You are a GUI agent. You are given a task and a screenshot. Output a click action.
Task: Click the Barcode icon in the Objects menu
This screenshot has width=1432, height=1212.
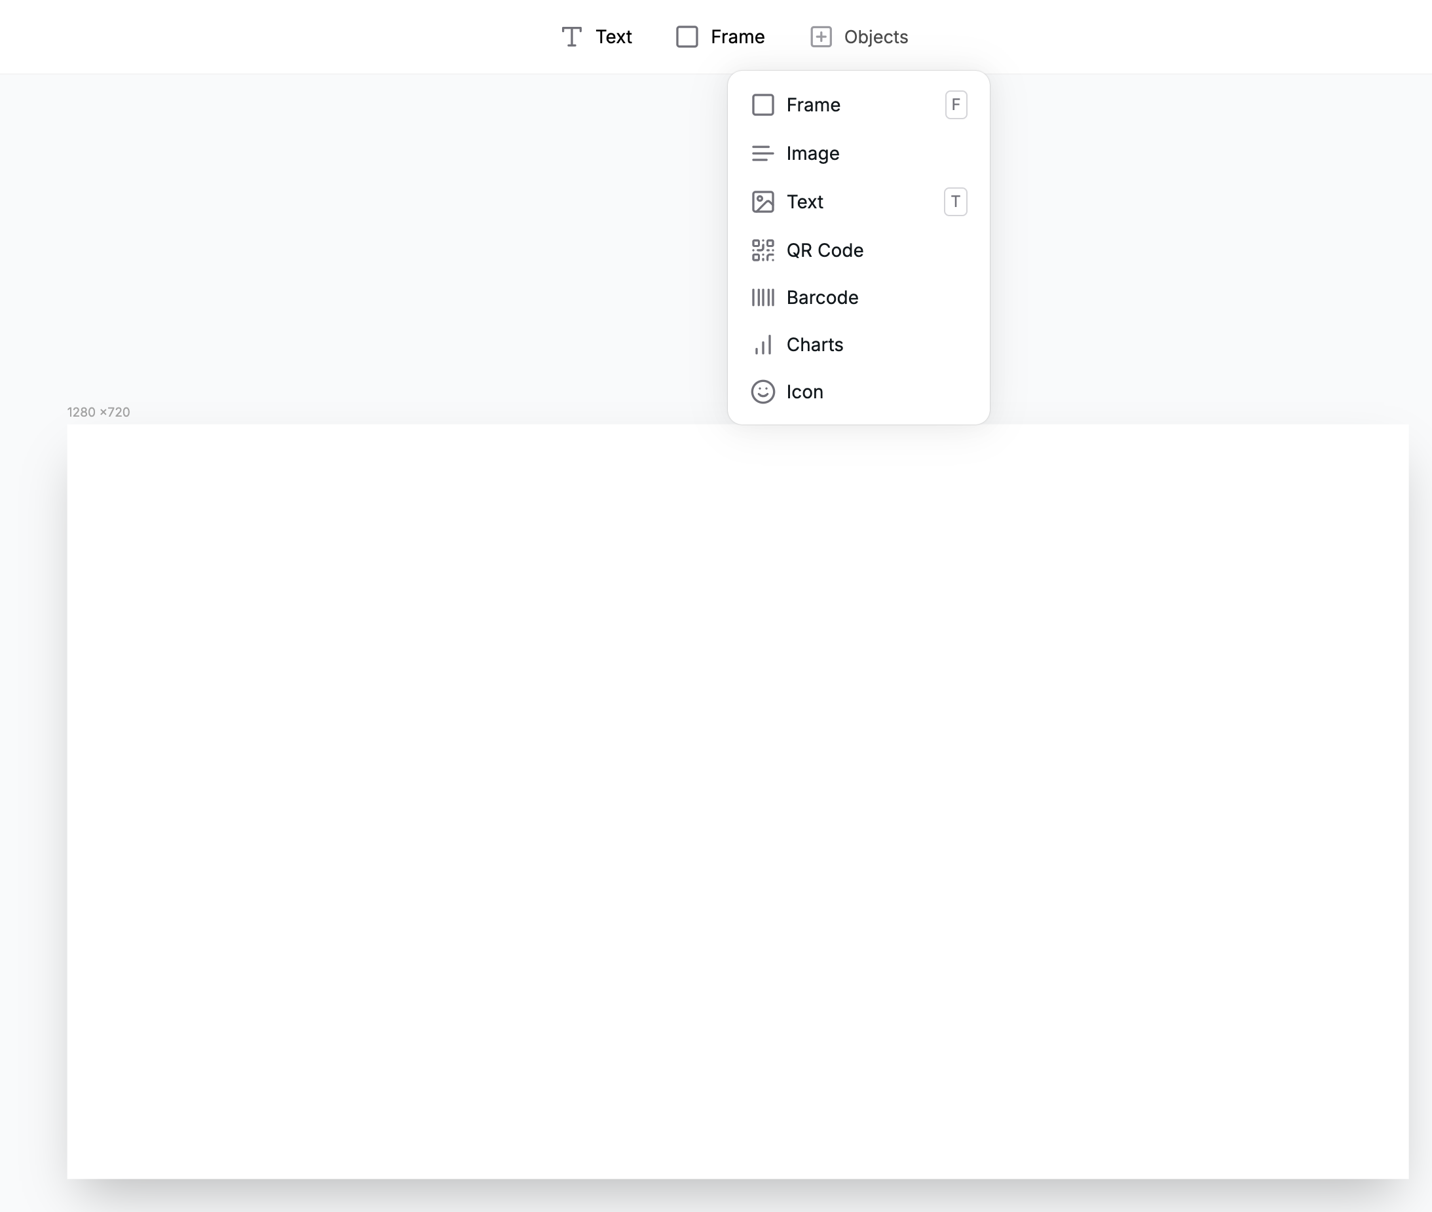[x=763, y=297]
